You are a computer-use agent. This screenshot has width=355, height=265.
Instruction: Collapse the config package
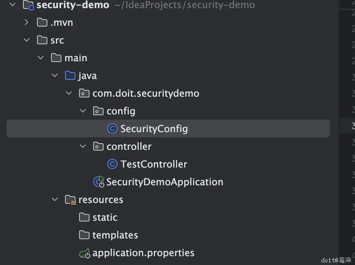click(83, 111)
